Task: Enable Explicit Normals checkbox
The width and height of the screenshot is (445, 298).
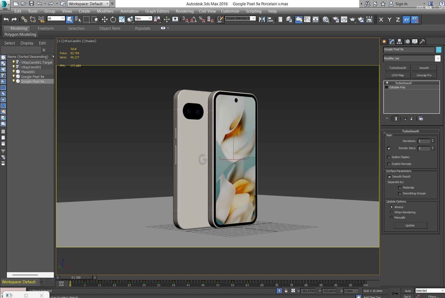Action: click(389, 164)
